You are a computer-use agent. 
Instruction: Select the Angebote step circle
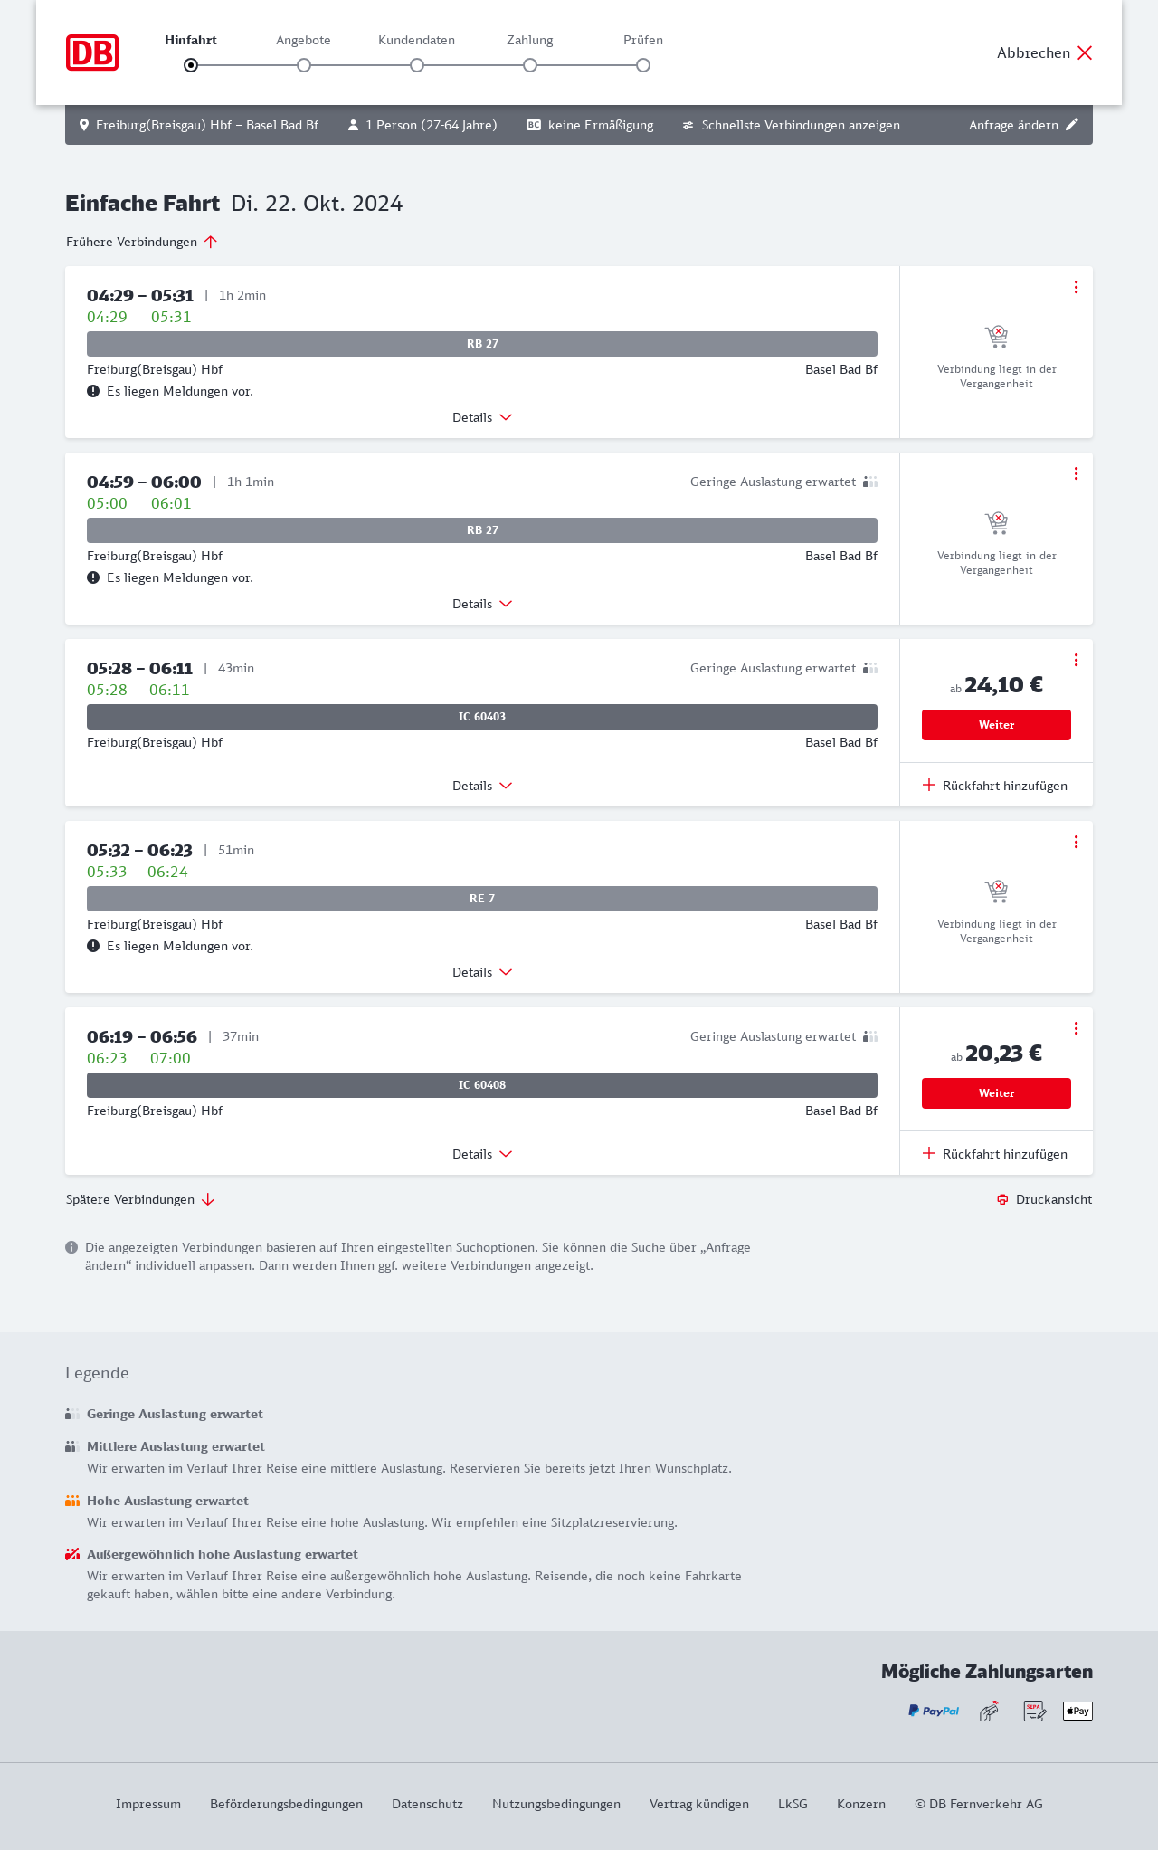click(x=304, y=65)
